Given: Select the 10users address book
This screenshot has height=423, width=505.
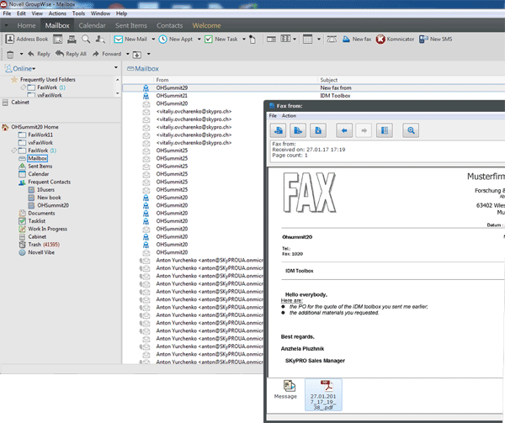Looking at the screenshot, I should click(x=45, y=189).
